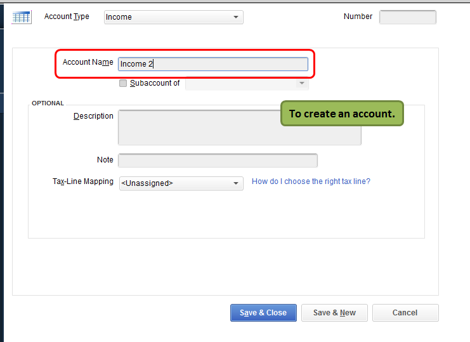The image size is (470, 342).
Task: Open the Account Type dropdown showing Income
Action: tap(174, 17)
